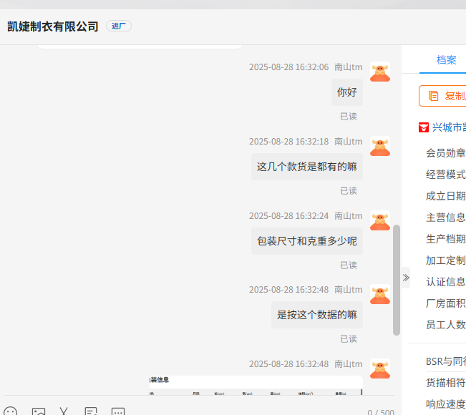466x415 pixels.
Task: Collapse the right profile side panel
Action: [406, 278]
